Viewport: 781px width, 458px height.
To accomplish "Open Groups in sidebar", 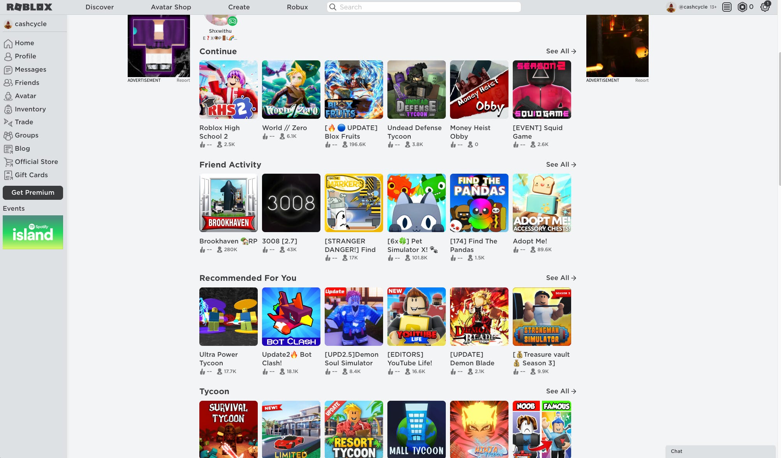I will pos(26,135).
